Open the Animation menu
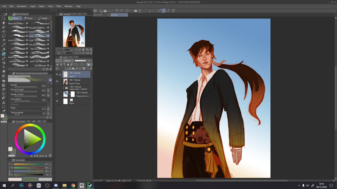This screenshot has width=337, height=189. [22, 6]
